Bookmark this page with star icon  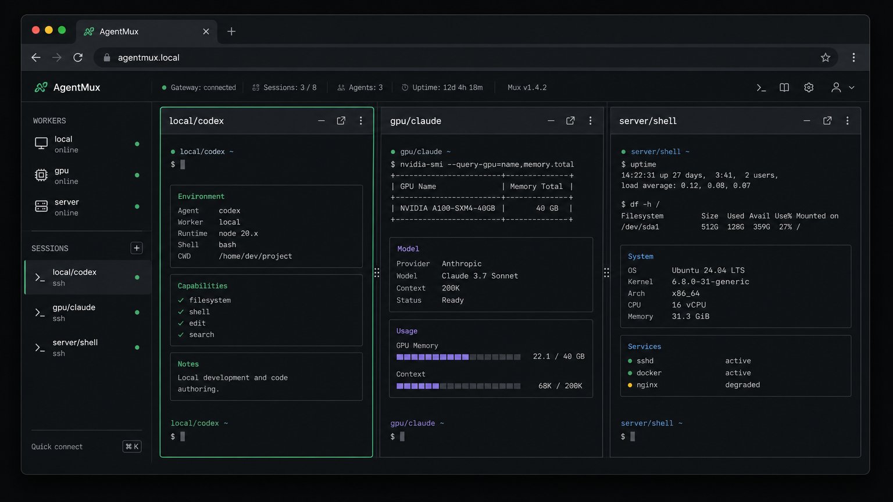click(x=826, y=58)
